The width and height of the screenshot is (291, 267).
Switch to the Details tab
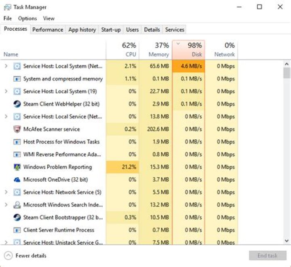[152, 29]
